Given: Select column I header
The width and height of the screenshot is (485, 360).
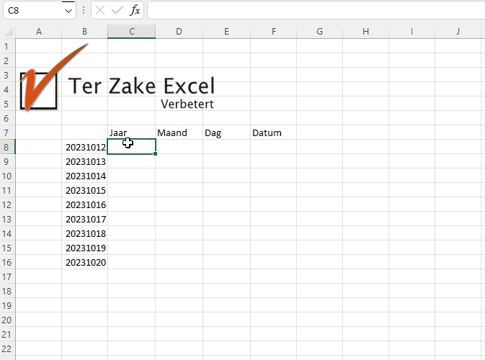Looking at the screenshot, I should [x=411, y=32].
